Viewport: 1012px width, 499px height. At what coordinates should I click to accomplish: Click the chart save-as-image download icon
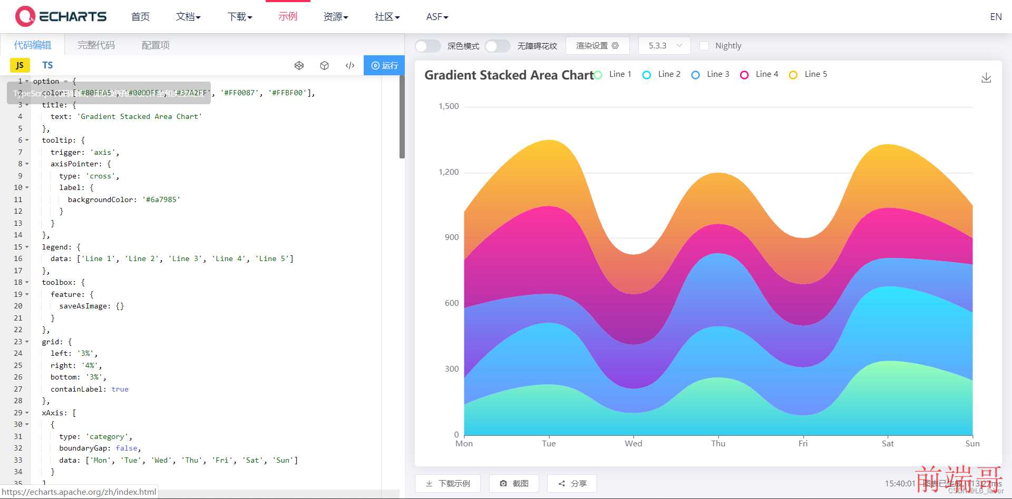[986, 78]
